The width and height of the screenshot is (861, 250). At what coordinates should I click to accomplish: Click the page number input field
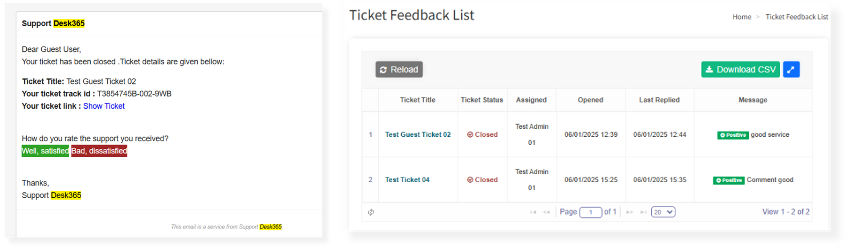tap(590, 212)
